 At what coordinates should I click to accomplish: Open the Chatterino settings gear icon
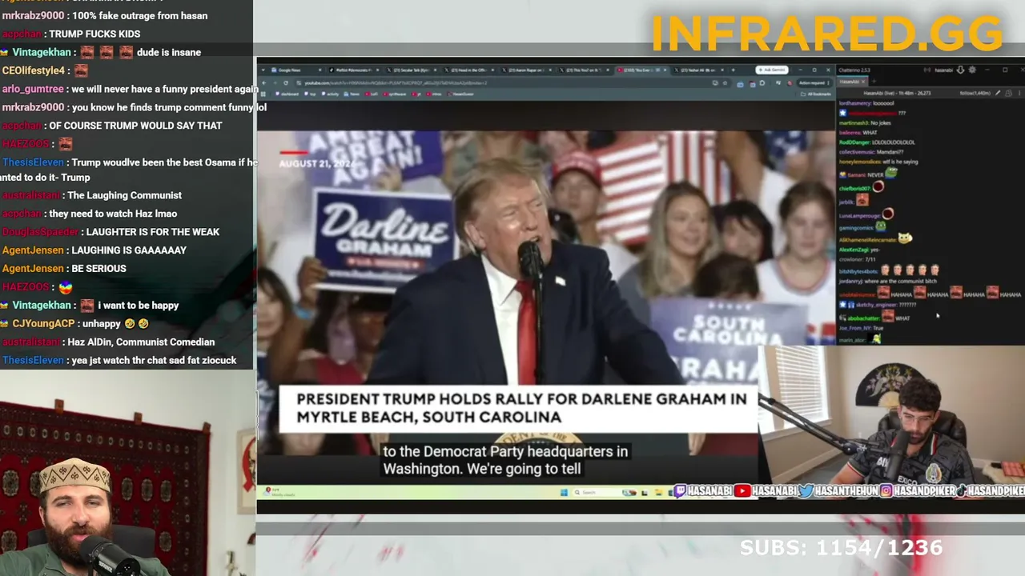pyautogui.click(x=972, y=70)
